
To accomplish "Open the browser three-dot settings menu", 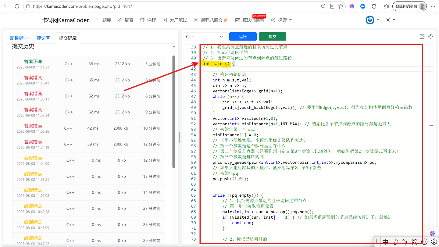I will click(433, 6).
